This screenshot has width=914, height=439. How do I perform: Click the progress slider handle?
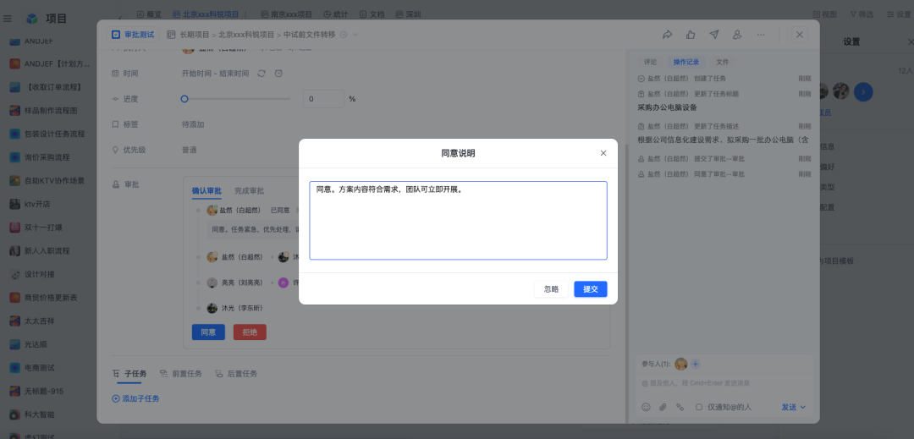(184, 99)
